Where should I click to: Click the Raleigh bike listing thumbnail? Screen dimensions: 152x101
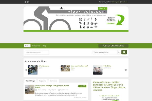[30, 89]
